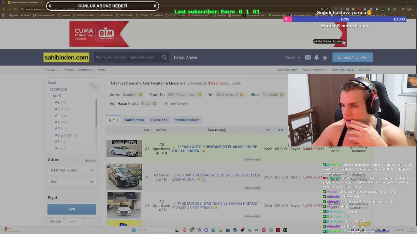Switch to the Yetkili Bayiden tab
Screen dimensions: 417x234
[187, 120]
